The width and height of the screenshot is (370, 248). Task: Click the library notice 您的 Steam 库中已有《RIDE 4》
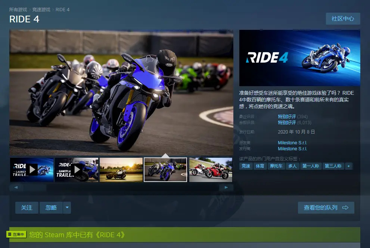pyautogui.click(x=77, y=235)
